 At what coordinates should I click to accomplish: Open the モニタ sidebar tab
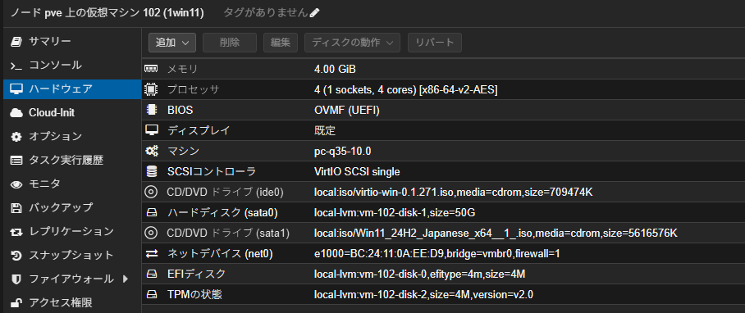pos(71,184)
